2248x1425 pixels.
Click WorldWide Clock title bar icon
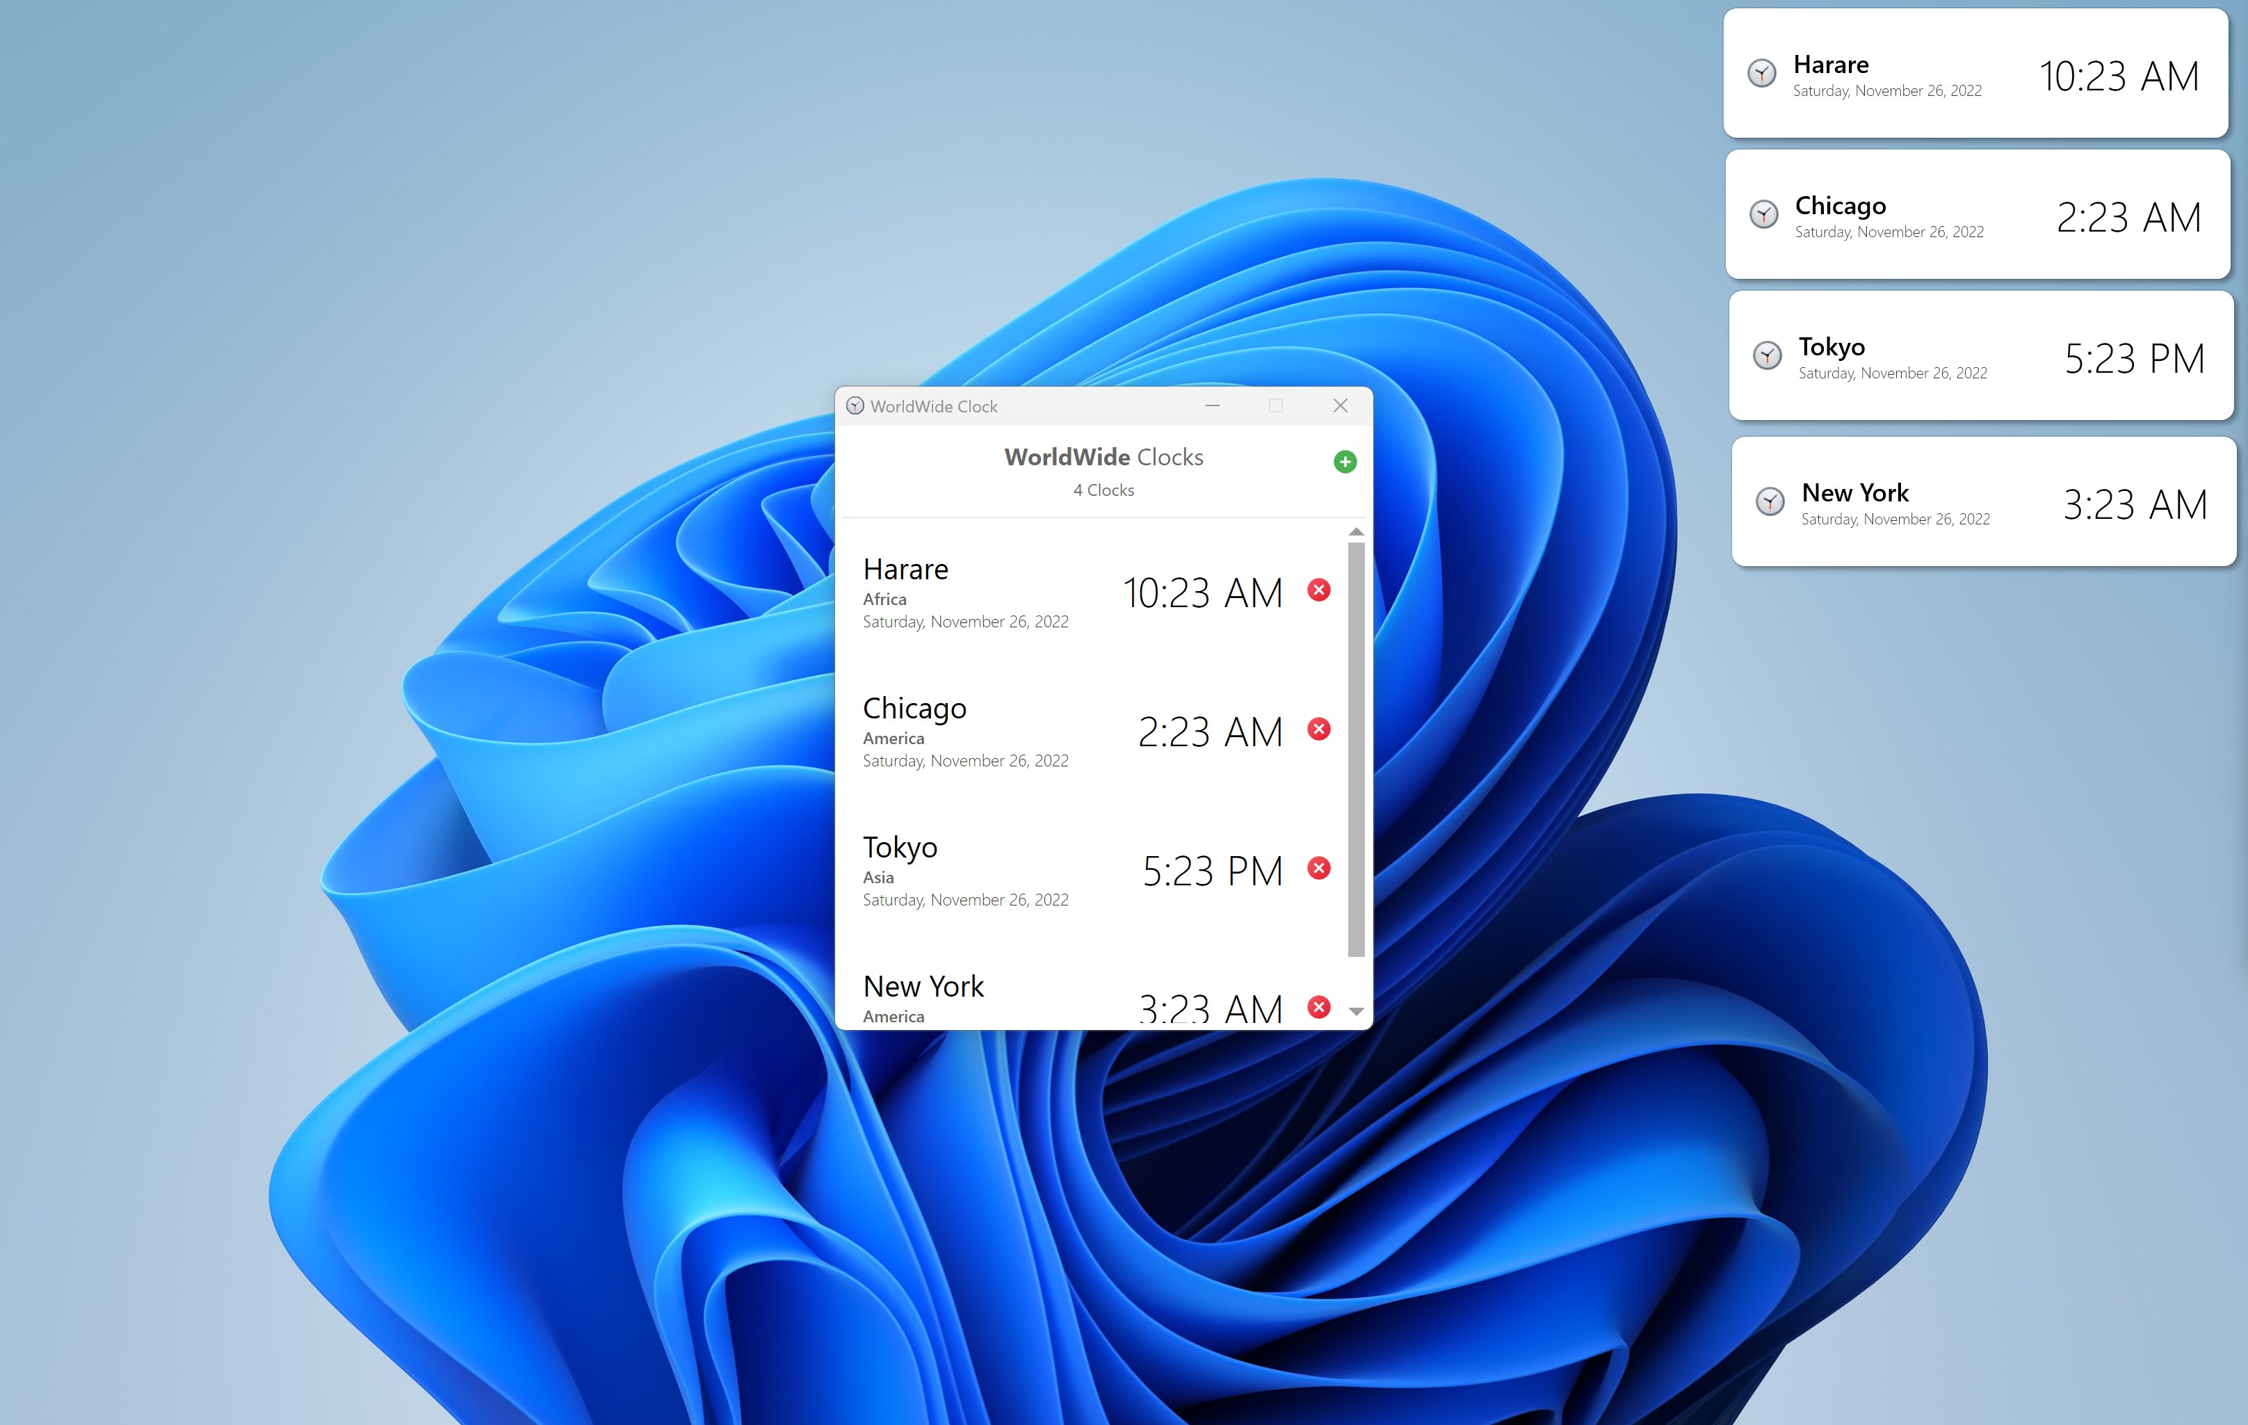[854, 406]
